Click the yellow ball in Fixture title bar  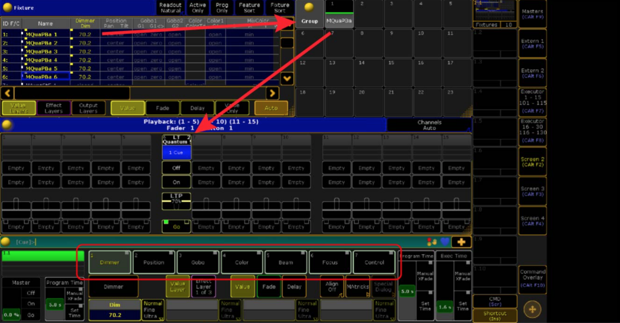(7, 7)
